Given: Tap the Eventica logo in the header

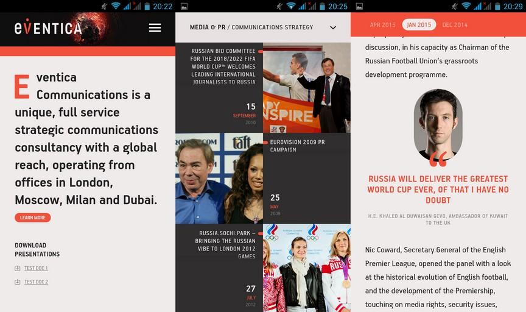Looking at the screenshot, I should (48, 29).
